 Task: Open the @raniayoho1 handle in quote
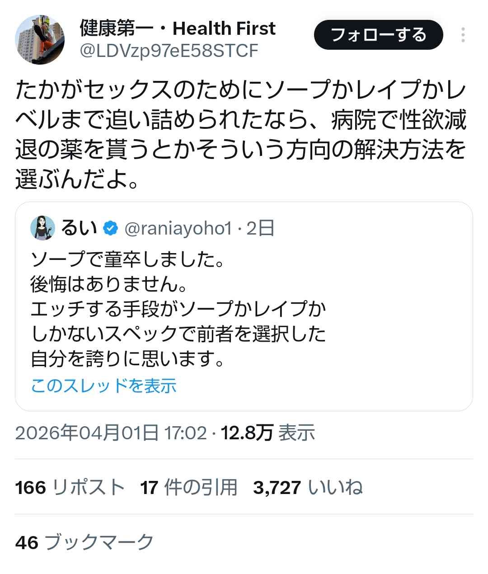(178, 229)
